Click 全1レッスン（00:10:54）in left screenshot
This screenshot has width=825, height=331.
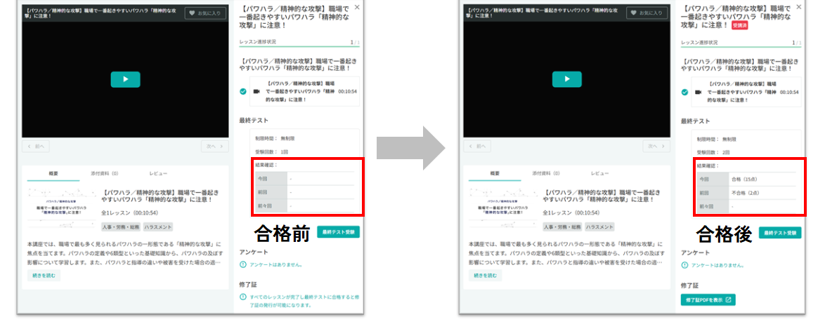[129, 212]
